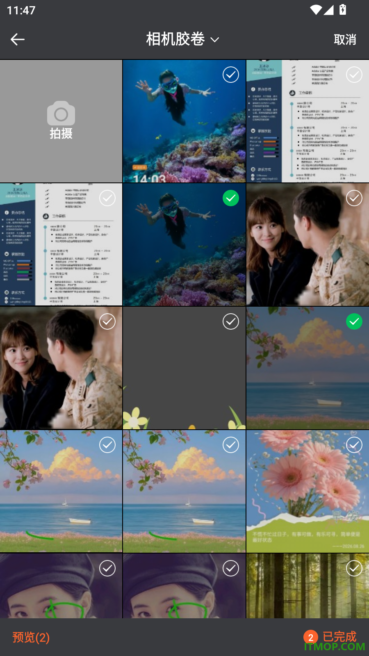
Task: Check the hat girl photo farthest from the forest
Action: pyautogui.click(x=107, y=568)
